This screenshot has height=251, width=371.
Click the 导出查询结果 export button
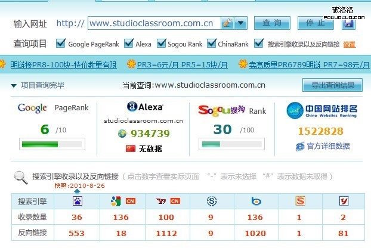(x=332, y=85)
